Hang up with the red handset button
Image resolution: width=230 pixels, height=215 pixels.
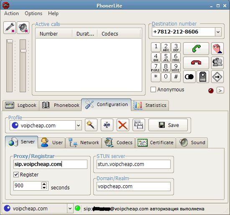click(x=196, y=63)
